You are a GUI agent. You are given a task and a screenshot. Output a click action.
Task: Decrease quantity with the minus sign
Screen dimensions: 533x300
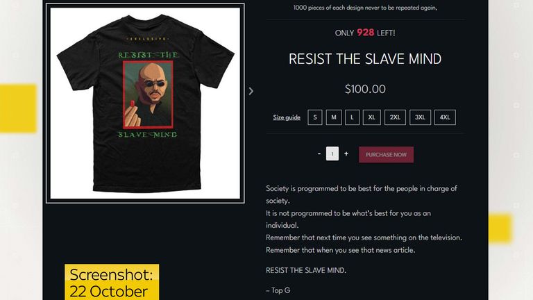click(x=319, y=153)
